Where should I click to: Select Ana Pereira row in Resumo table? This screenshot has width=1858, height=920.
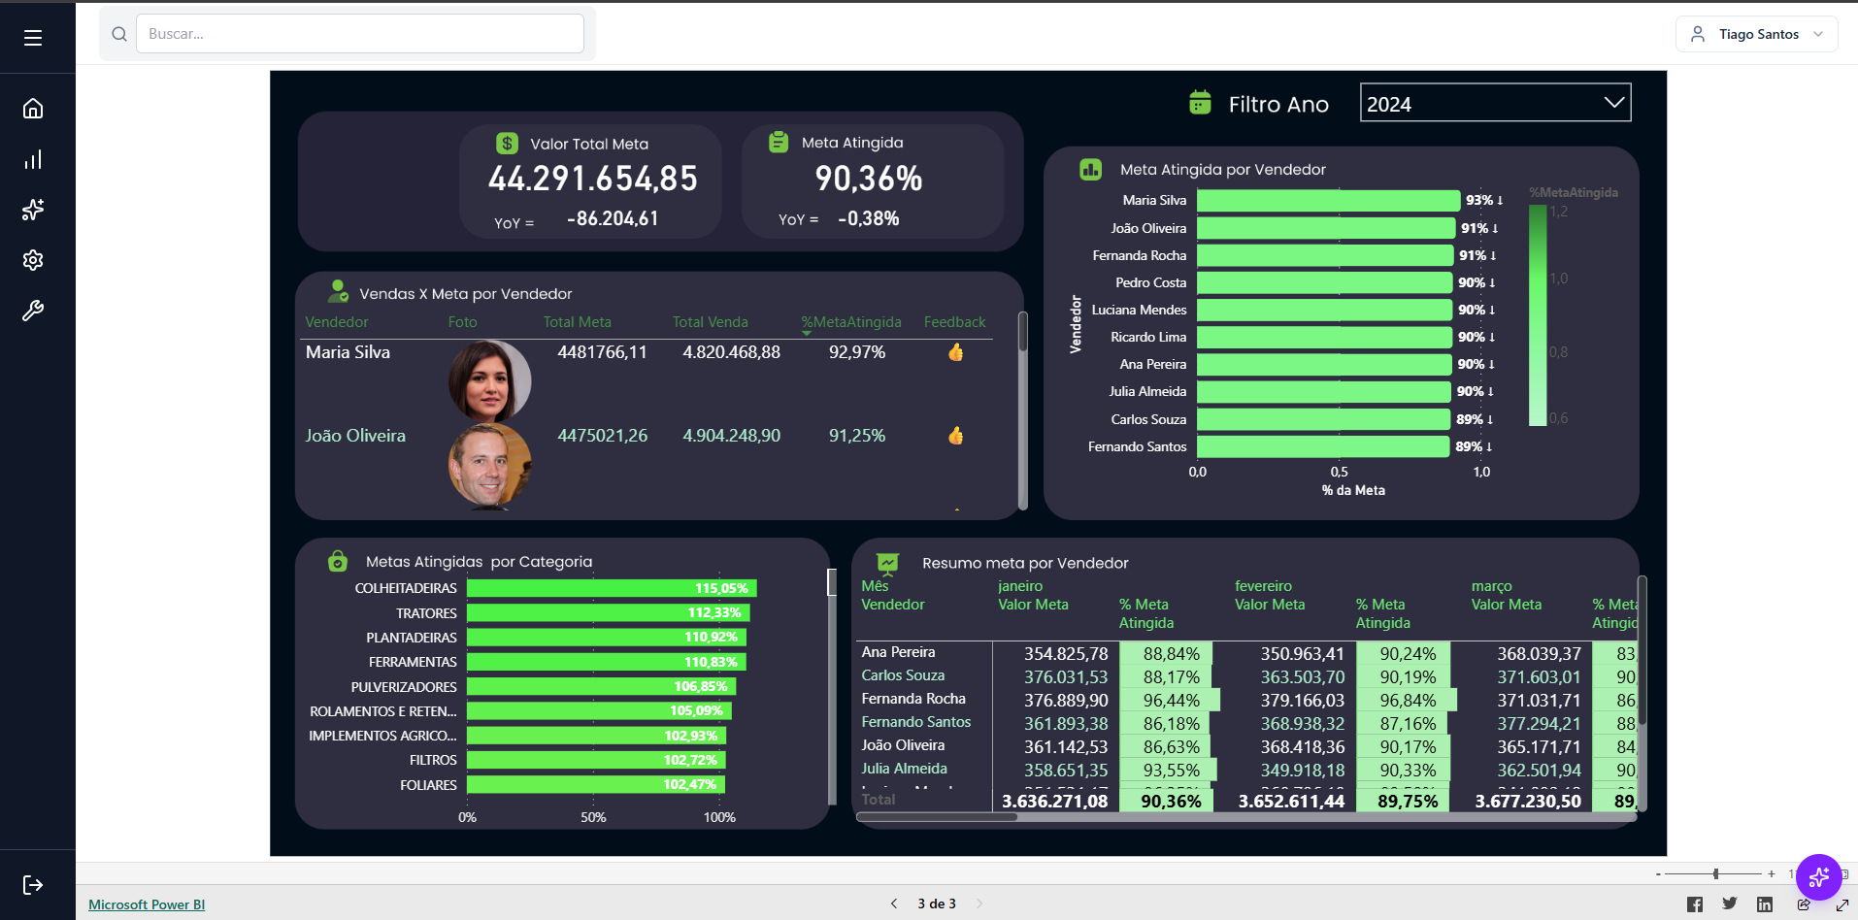[x=898, y=652]
